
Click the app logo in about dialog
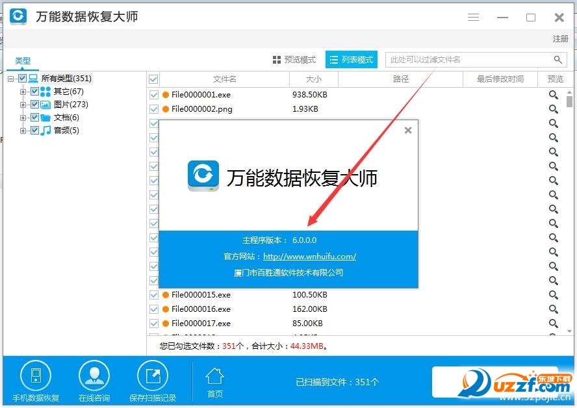pyautogui.click(x=203, y=176)
